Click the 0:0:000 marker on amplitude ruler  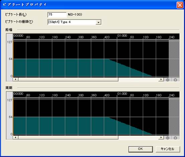click(18, 35)
